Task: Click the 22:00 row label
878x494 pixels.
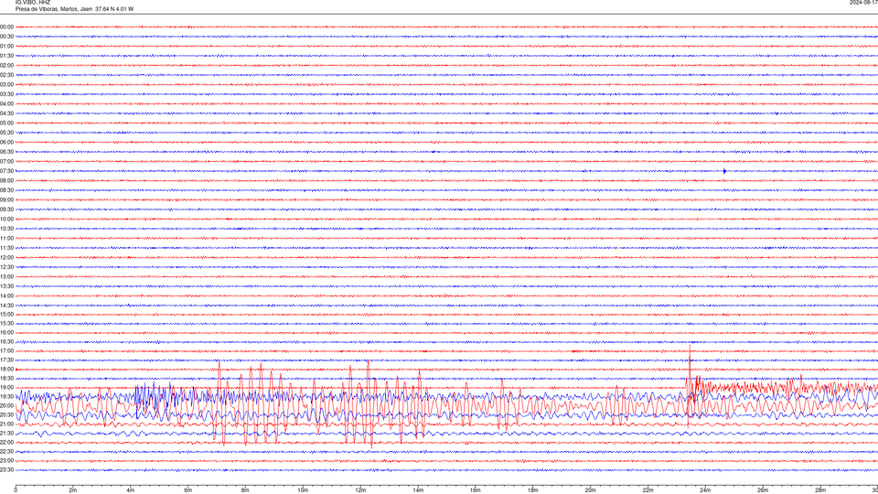Action: (6, 443)
